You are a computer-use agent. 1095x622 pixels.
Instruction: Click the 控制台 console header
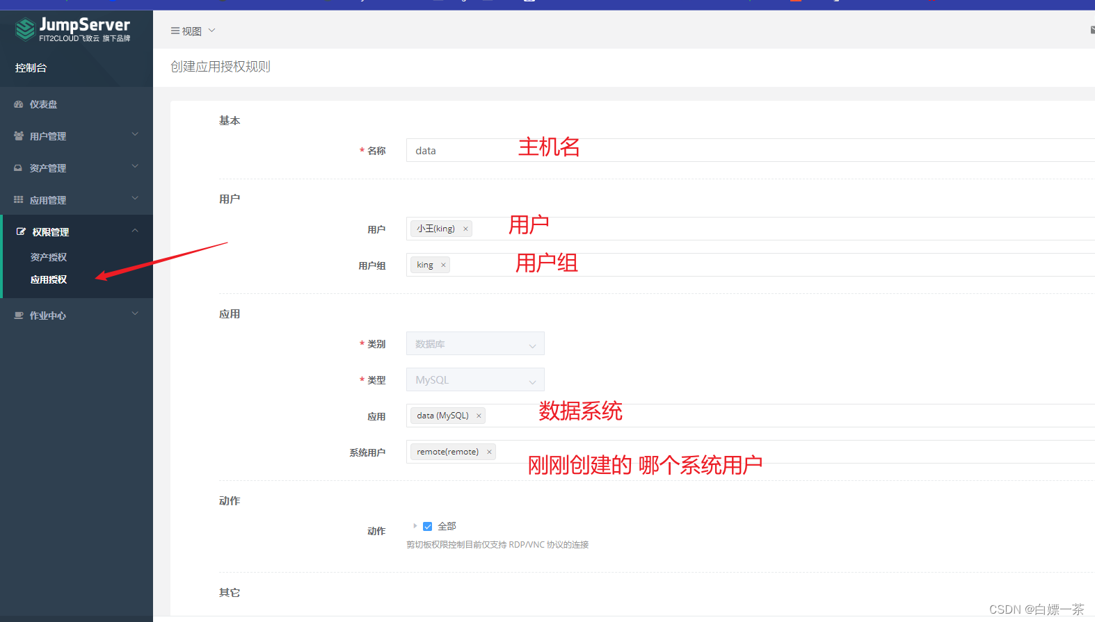[x=31, y=68]
